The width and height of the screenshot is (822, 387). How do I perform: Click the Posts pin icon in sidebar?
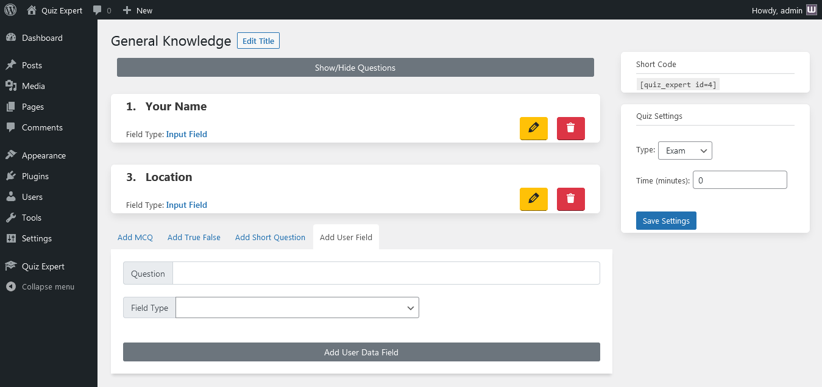click(11, 65)
